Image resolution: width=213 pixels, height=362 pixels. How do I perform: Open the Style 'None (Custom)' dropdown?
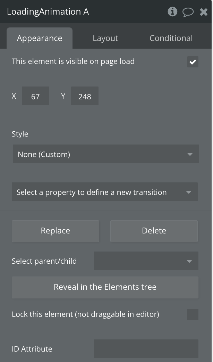(106, 154)
